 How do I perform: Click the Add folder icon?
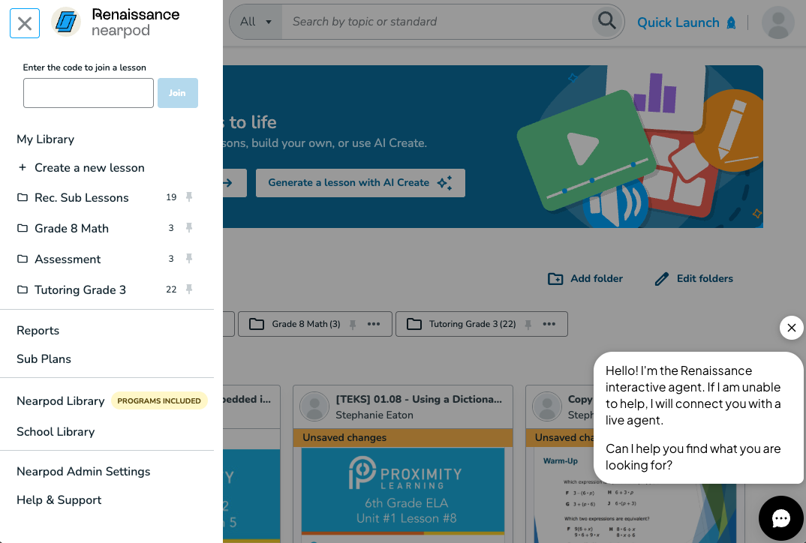[x=555, y=279]
